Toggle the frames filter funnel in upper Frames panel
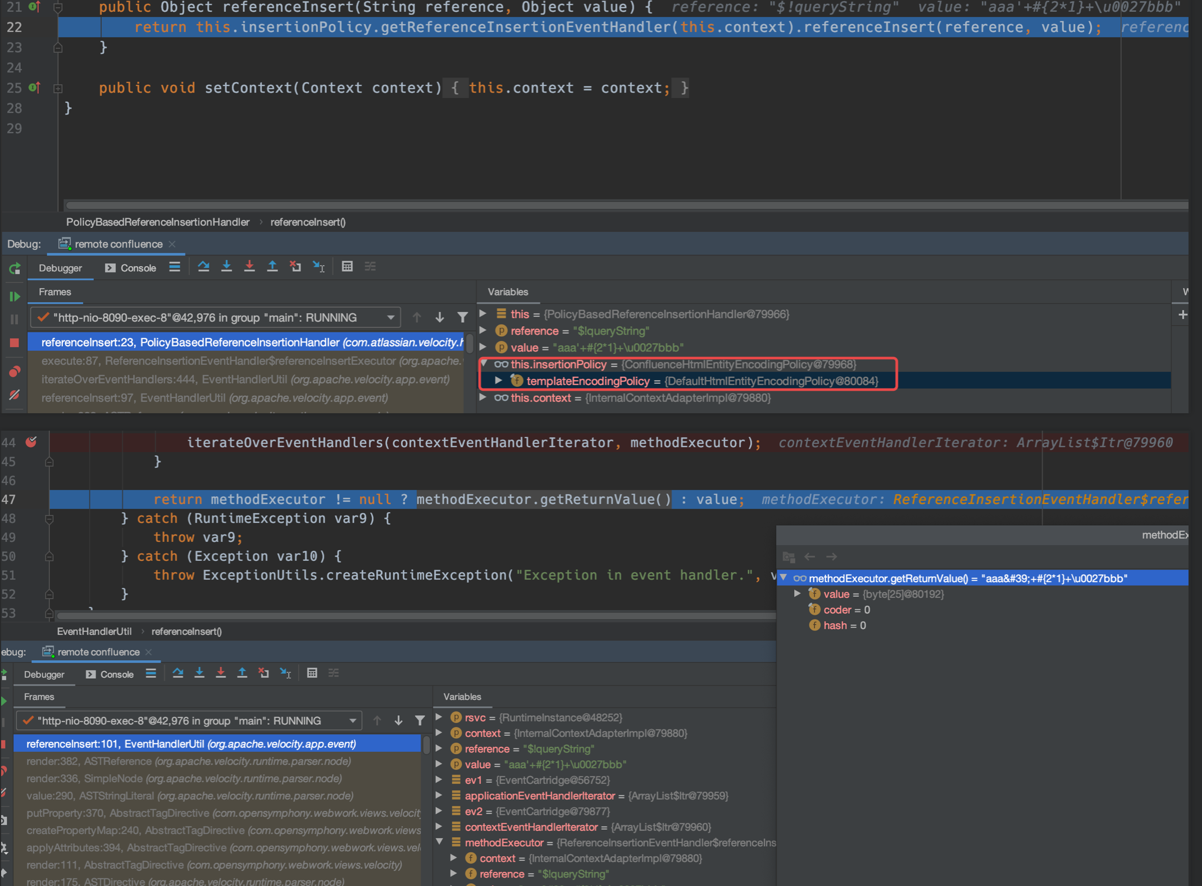1202x886 pixels. [x=462, y=318]
